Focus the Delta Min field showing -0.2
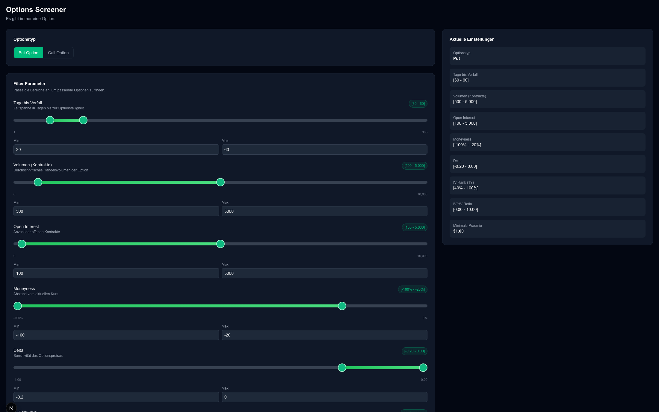The width and height of the screenshot is (659, 412). pyautogui.click(x=116, y=397)
